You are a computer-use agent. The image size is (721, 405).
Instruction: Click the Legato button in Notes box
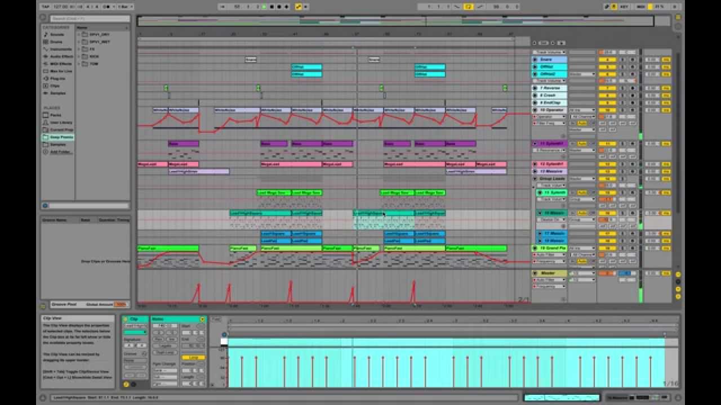pos(166,346)
